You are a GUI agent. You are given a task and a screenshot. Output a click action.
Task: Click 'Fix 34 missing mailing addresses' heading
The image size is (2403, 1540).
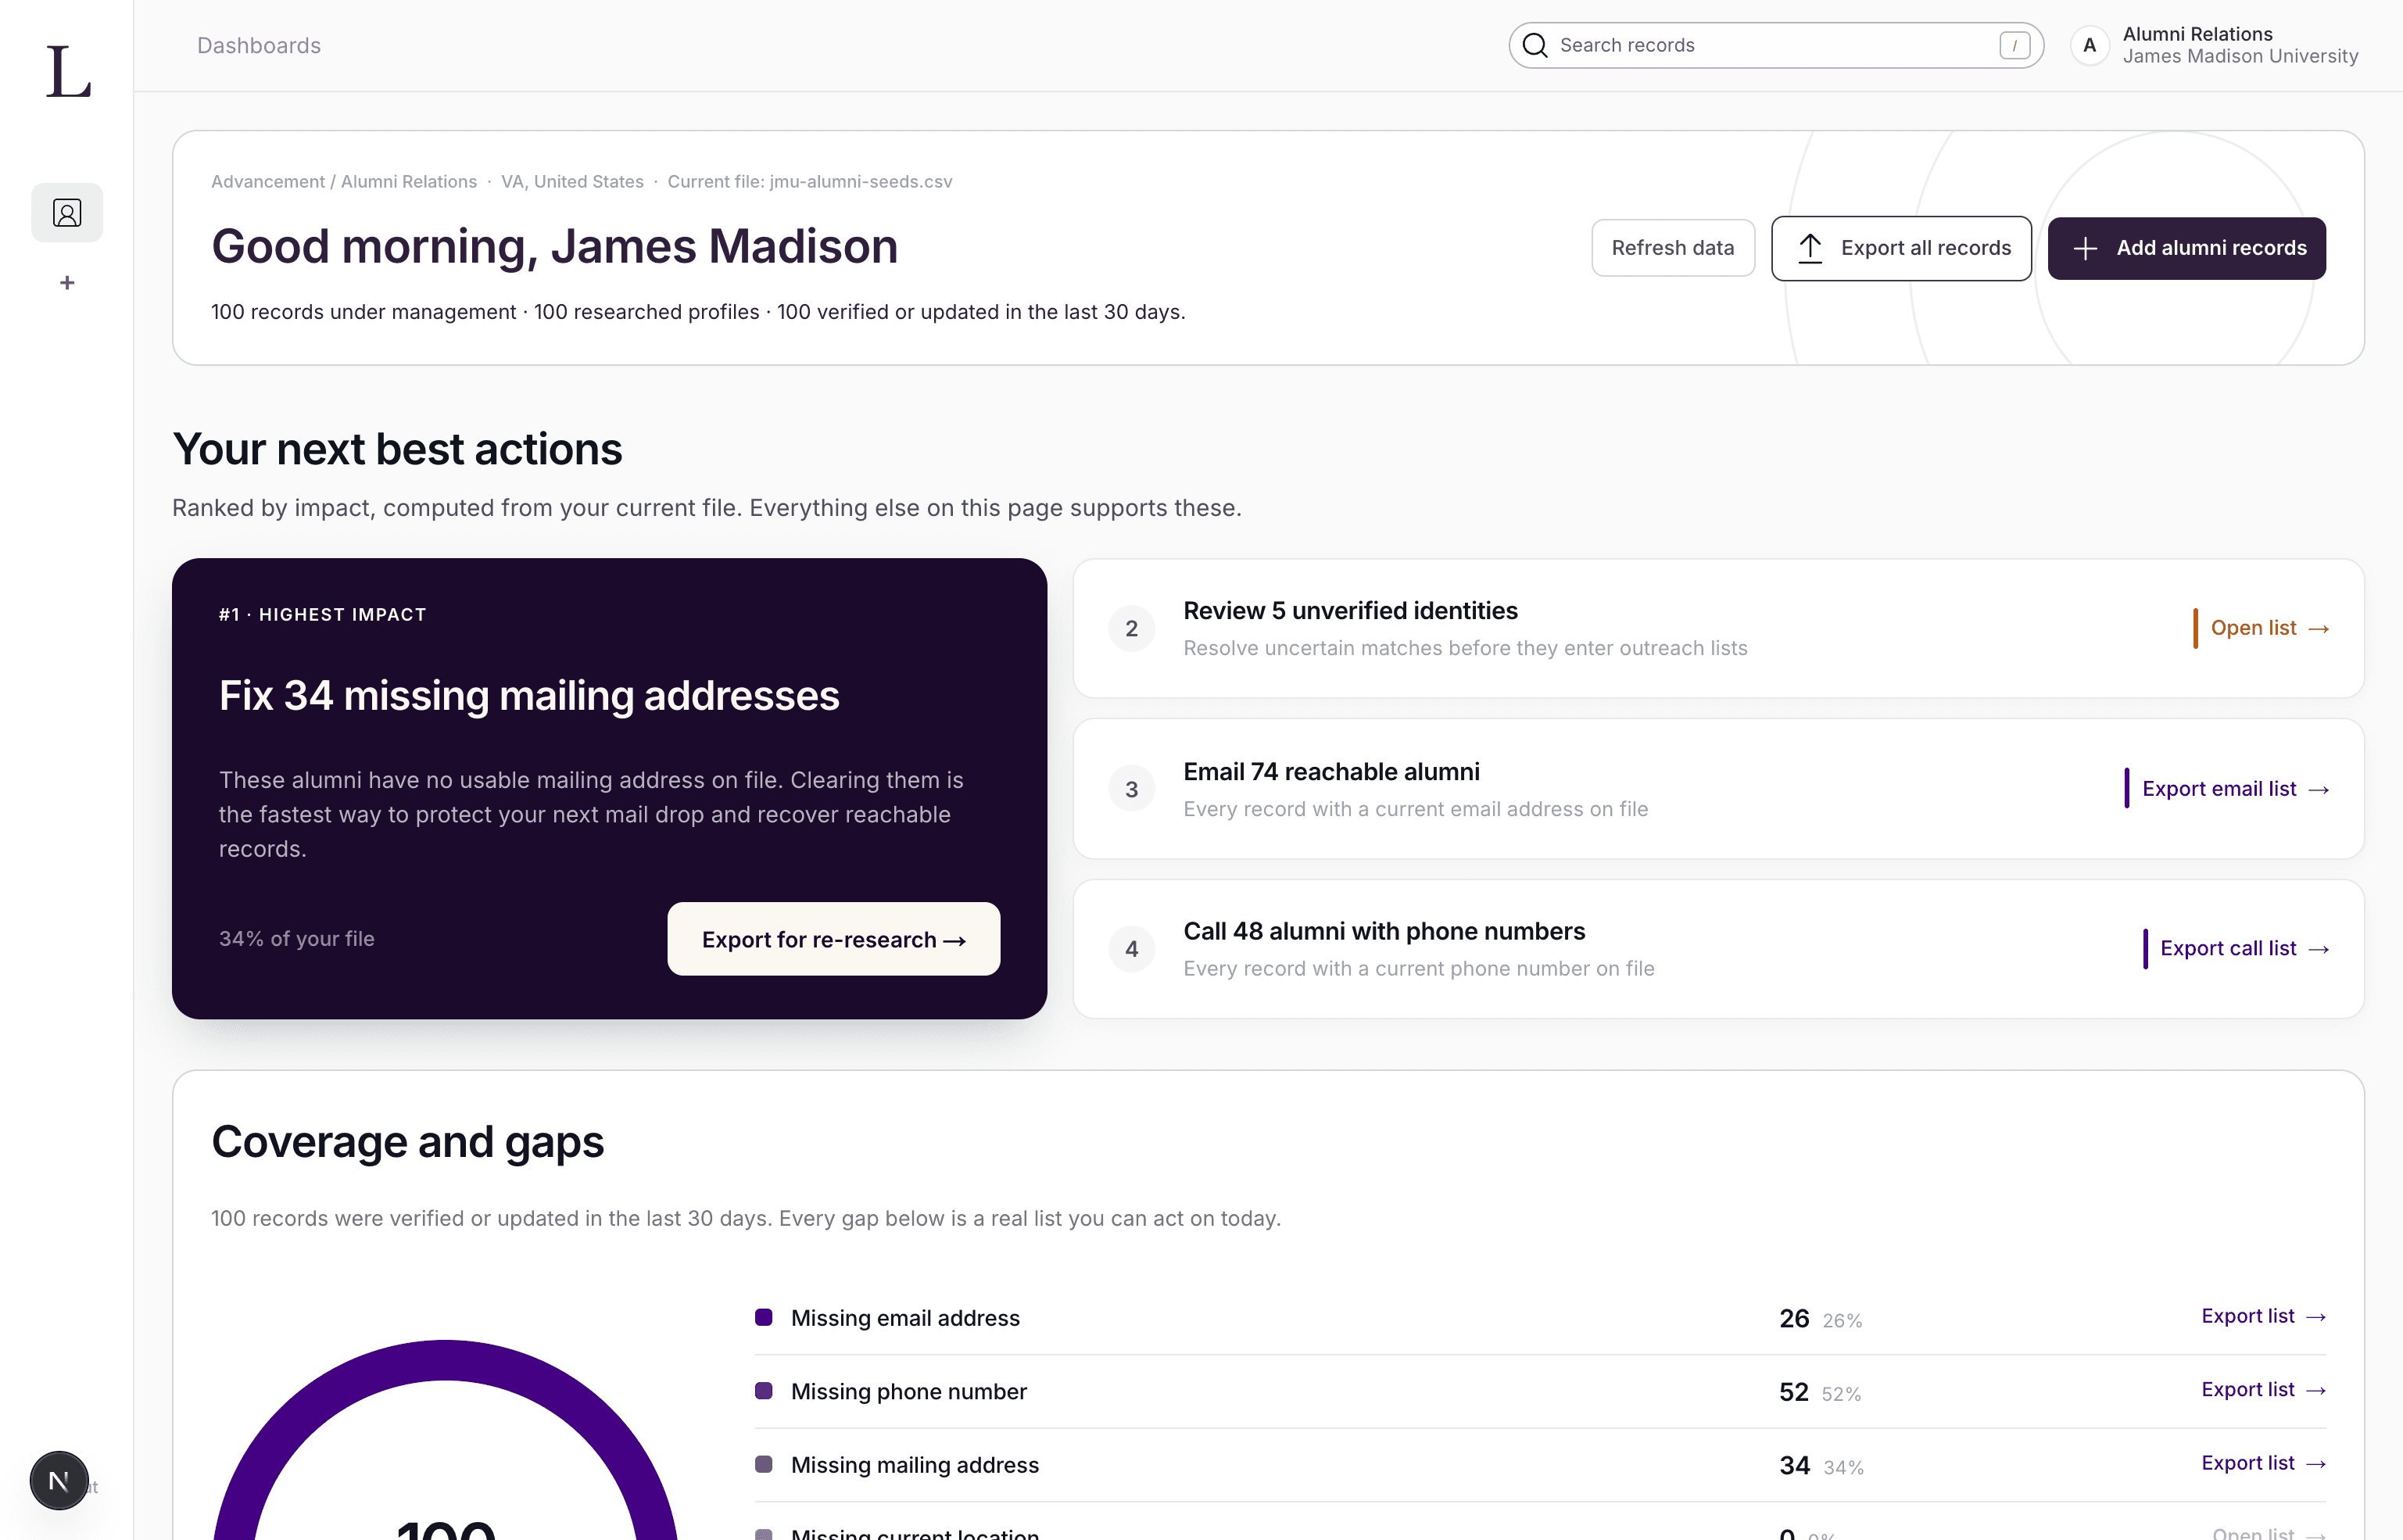click(x=529, y=696)
